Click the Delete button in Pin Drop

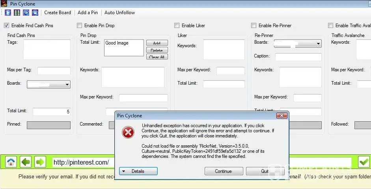coord(157,50)
